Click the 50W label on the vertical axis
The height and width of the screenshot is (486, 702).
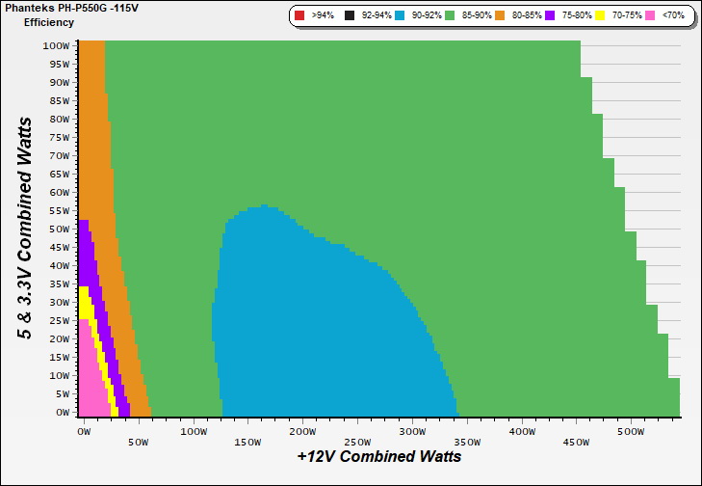(59, 229)
